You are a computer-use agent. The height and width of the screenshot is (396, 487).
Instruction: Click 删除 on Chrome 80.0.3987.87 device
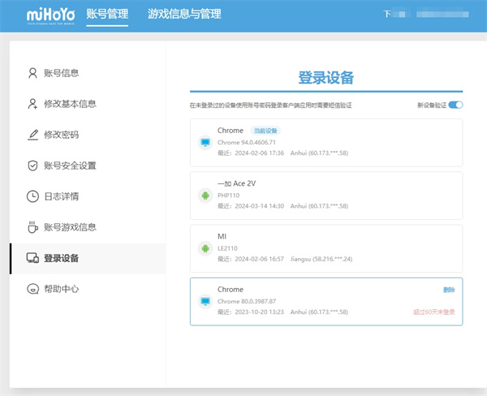pyautogui.click(x=449, y=290)
